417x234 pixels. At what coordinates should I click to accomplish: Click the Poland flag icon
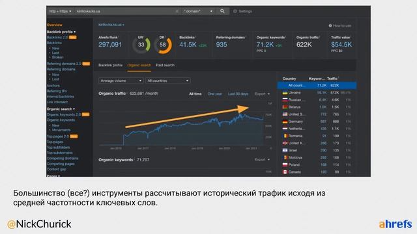point(285,164)
